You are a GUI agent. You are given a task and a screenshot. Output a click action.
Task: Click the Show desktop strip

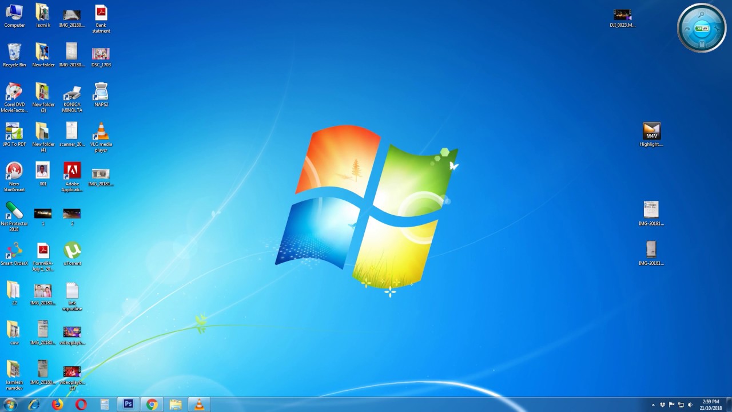click(729, 405)
